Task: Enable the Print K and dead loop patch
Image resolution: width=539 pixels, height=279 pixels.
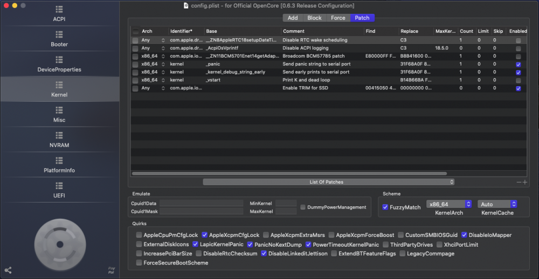Action: coord(519,80)
